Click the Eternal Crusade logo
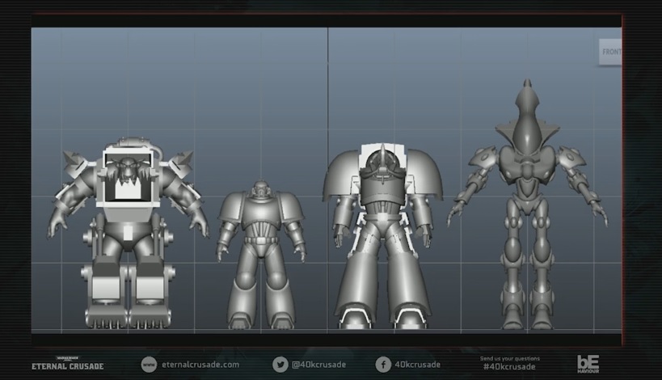 tap(68, 364)
